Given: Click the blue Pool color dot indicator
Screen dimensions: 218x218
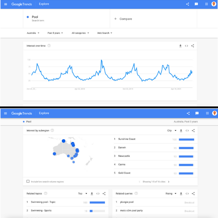Looking at the screenshot, I should 28,17.
